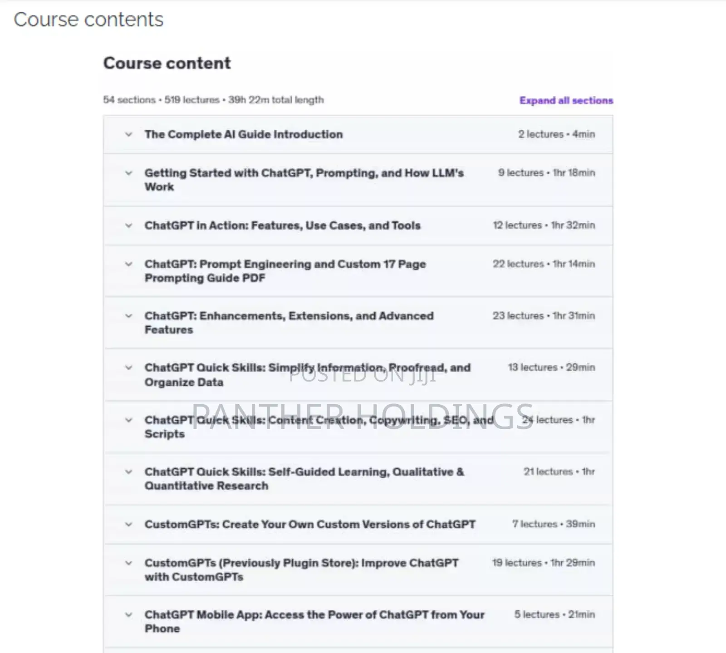Select the 2 lectures · 4min row

[557, 134]
